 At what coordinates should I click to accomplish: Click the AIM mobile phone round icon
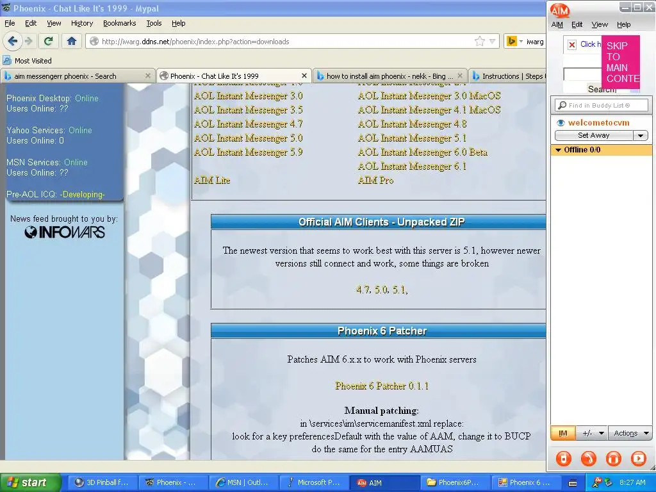(564, 459)
